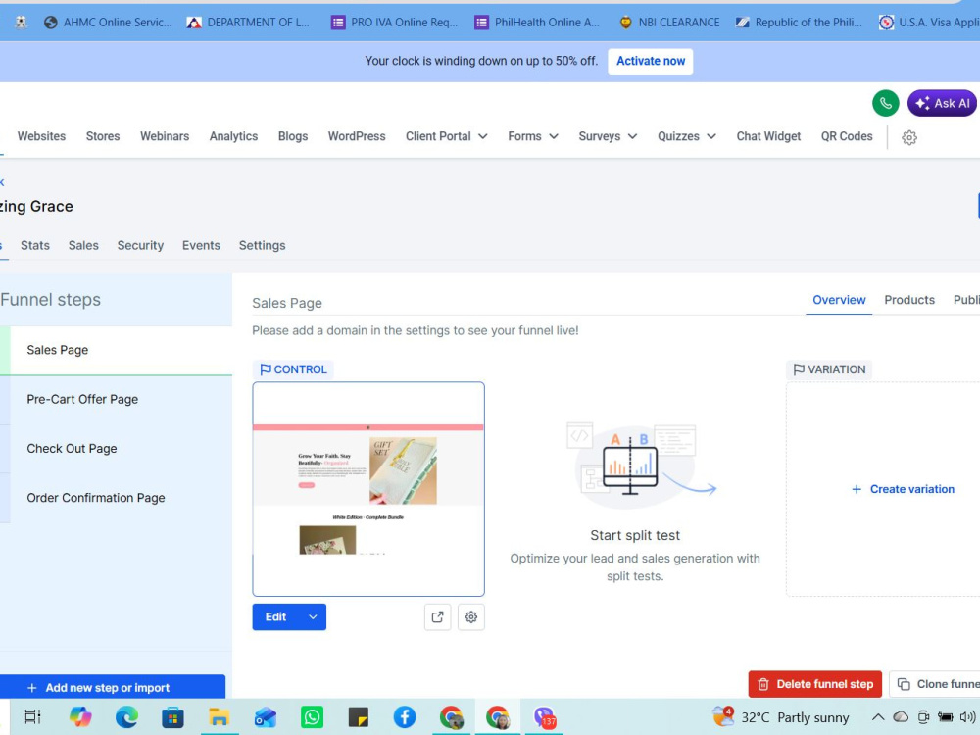Open the Blogs menu item
Viewport: 980px width, 735px height.
click(x=292, y=136)
